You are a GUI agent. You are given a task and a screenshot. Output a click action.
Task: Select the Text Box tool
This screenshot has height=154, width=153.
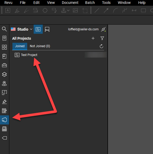coord(8,10)
